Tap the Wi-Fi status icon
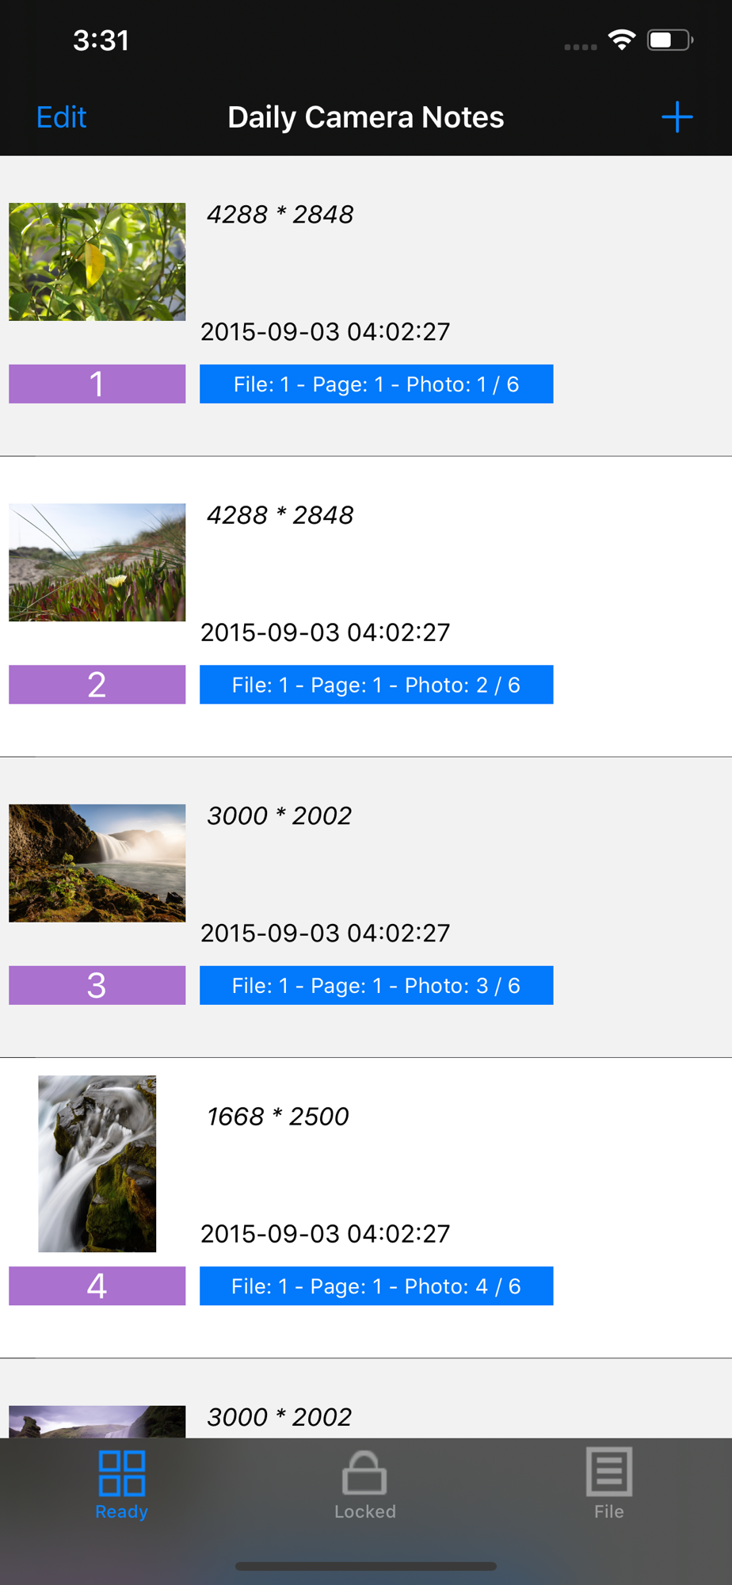Image resolution: width=732 pixels, height=1585 pixels. point(622,40)
